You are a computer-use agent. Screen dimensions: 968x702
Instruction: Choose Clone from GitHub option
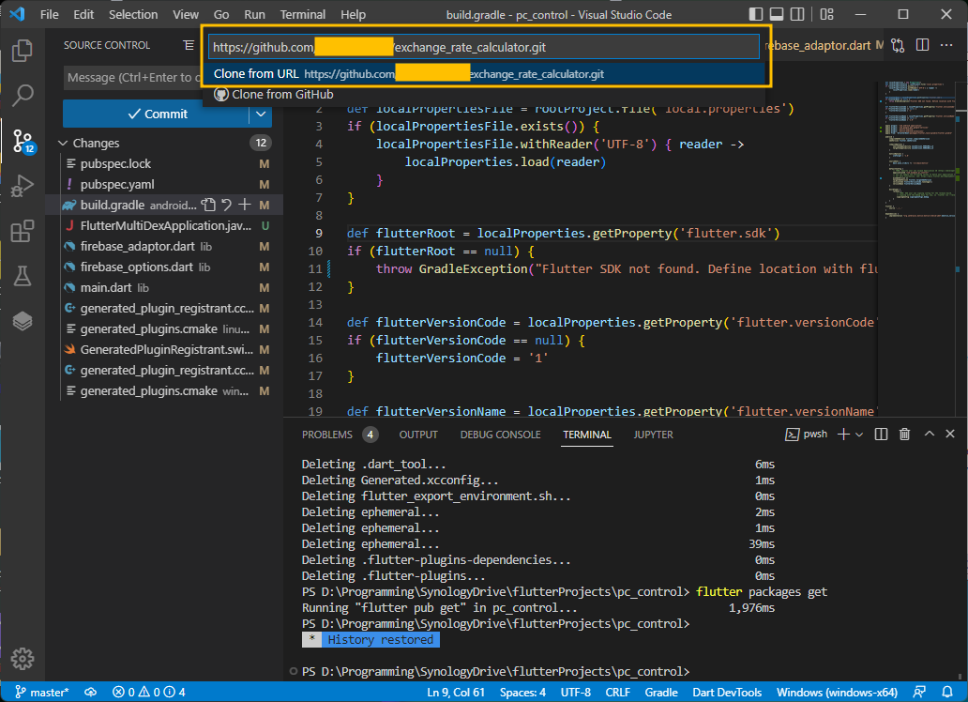[x=485, y=95]
